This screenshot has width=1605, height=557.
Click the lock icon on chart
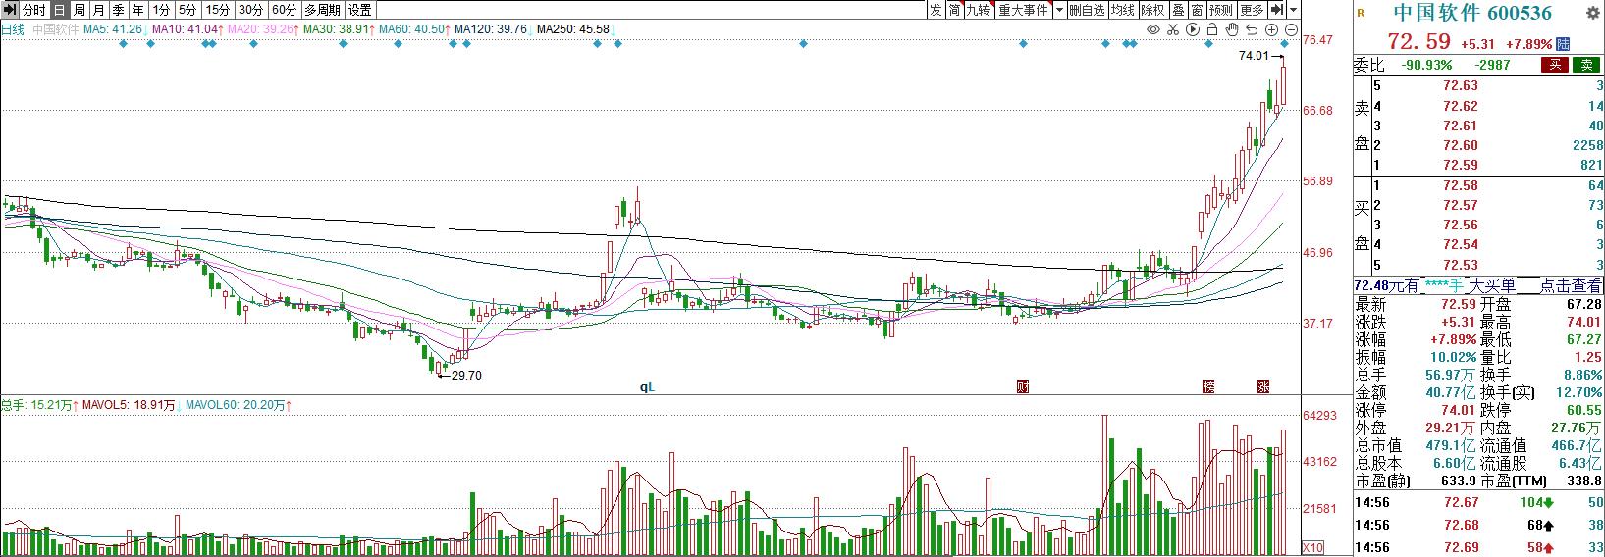point(1213,30)
